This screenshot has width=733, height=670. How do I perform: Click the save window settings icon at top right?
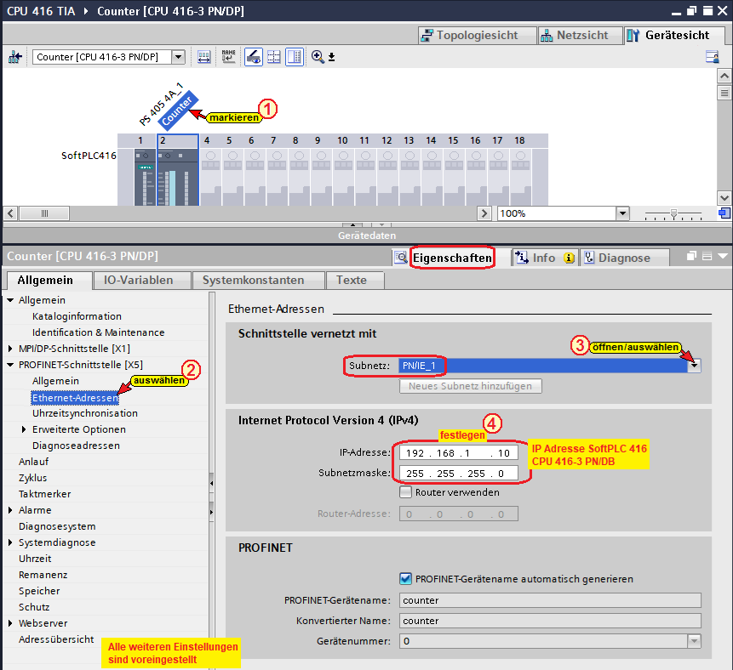click(713, 57)
